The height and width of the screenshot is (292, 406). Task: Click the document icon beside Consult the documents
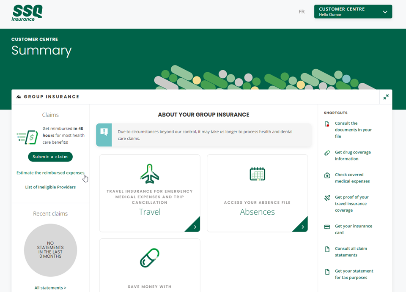click(x=327, y=124)
